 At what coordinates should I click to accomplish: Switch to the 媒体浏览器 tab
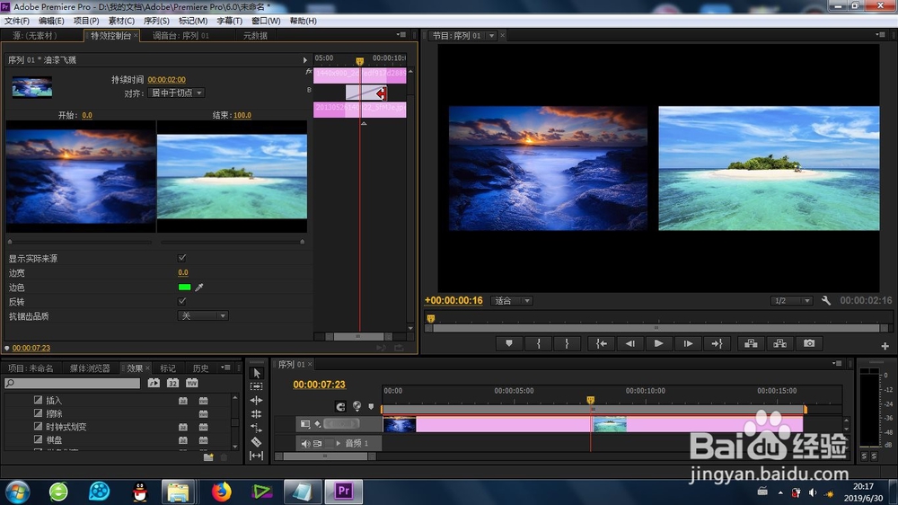[90, 368]
